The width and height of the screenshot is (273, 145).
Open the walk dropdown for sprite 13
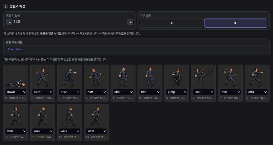96,131
